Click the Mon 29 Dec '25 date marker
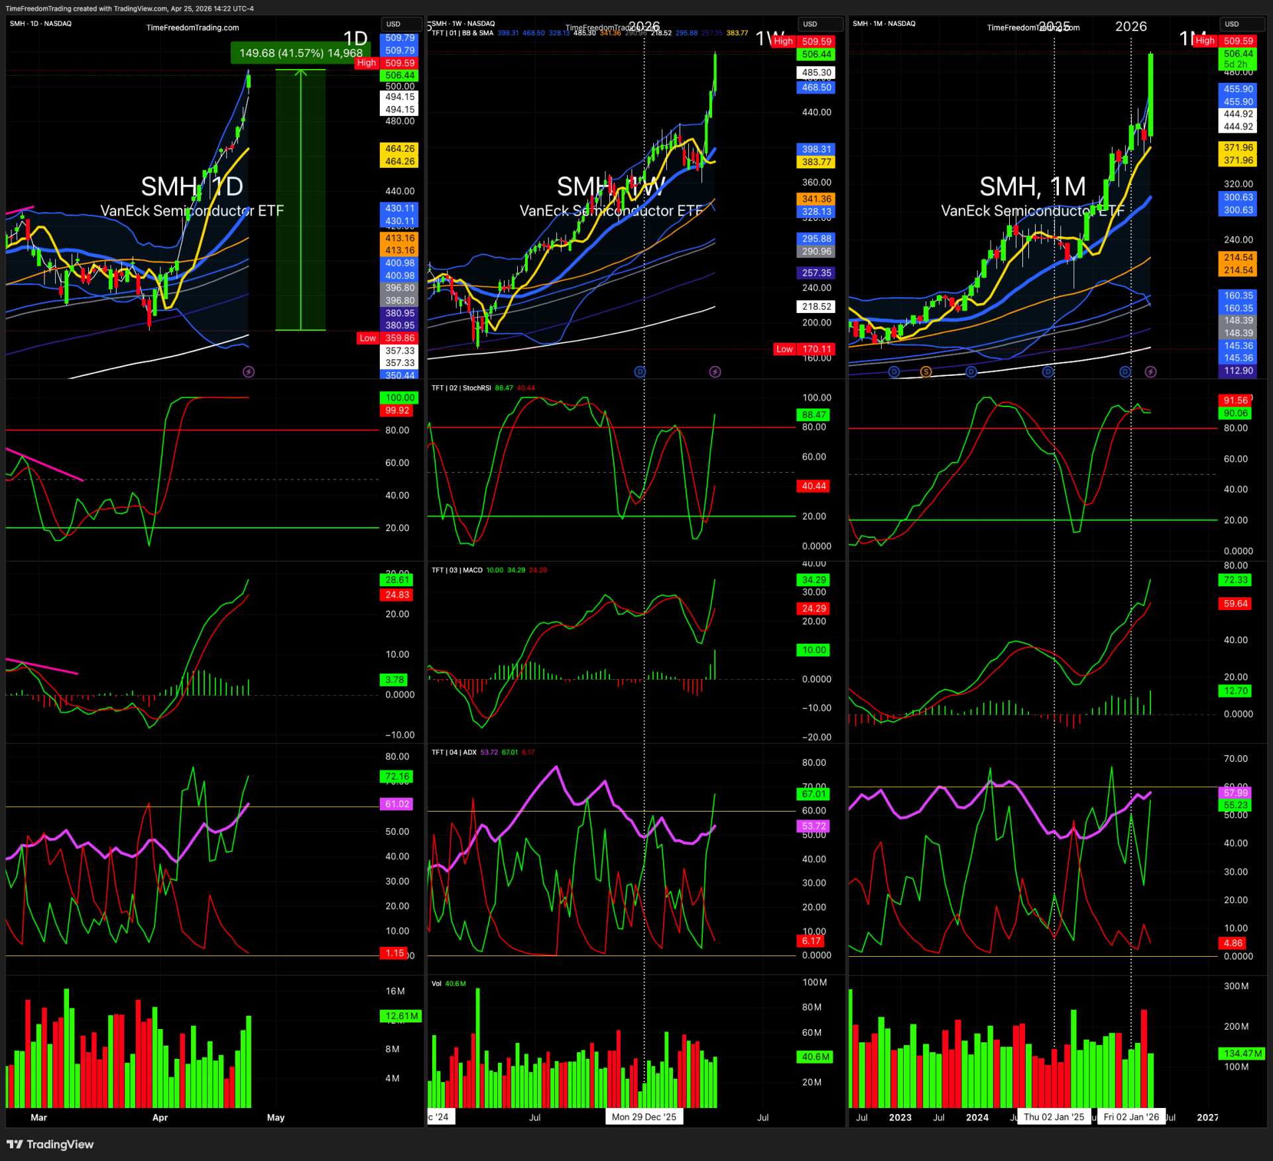Image resolution: width=1273 pixels, height=1161 pixels. pyautogui.click(x=644, y=1117)
